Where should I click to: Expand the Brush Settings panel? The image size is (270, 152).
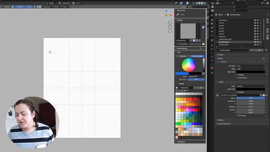click(x=190, y=49)
